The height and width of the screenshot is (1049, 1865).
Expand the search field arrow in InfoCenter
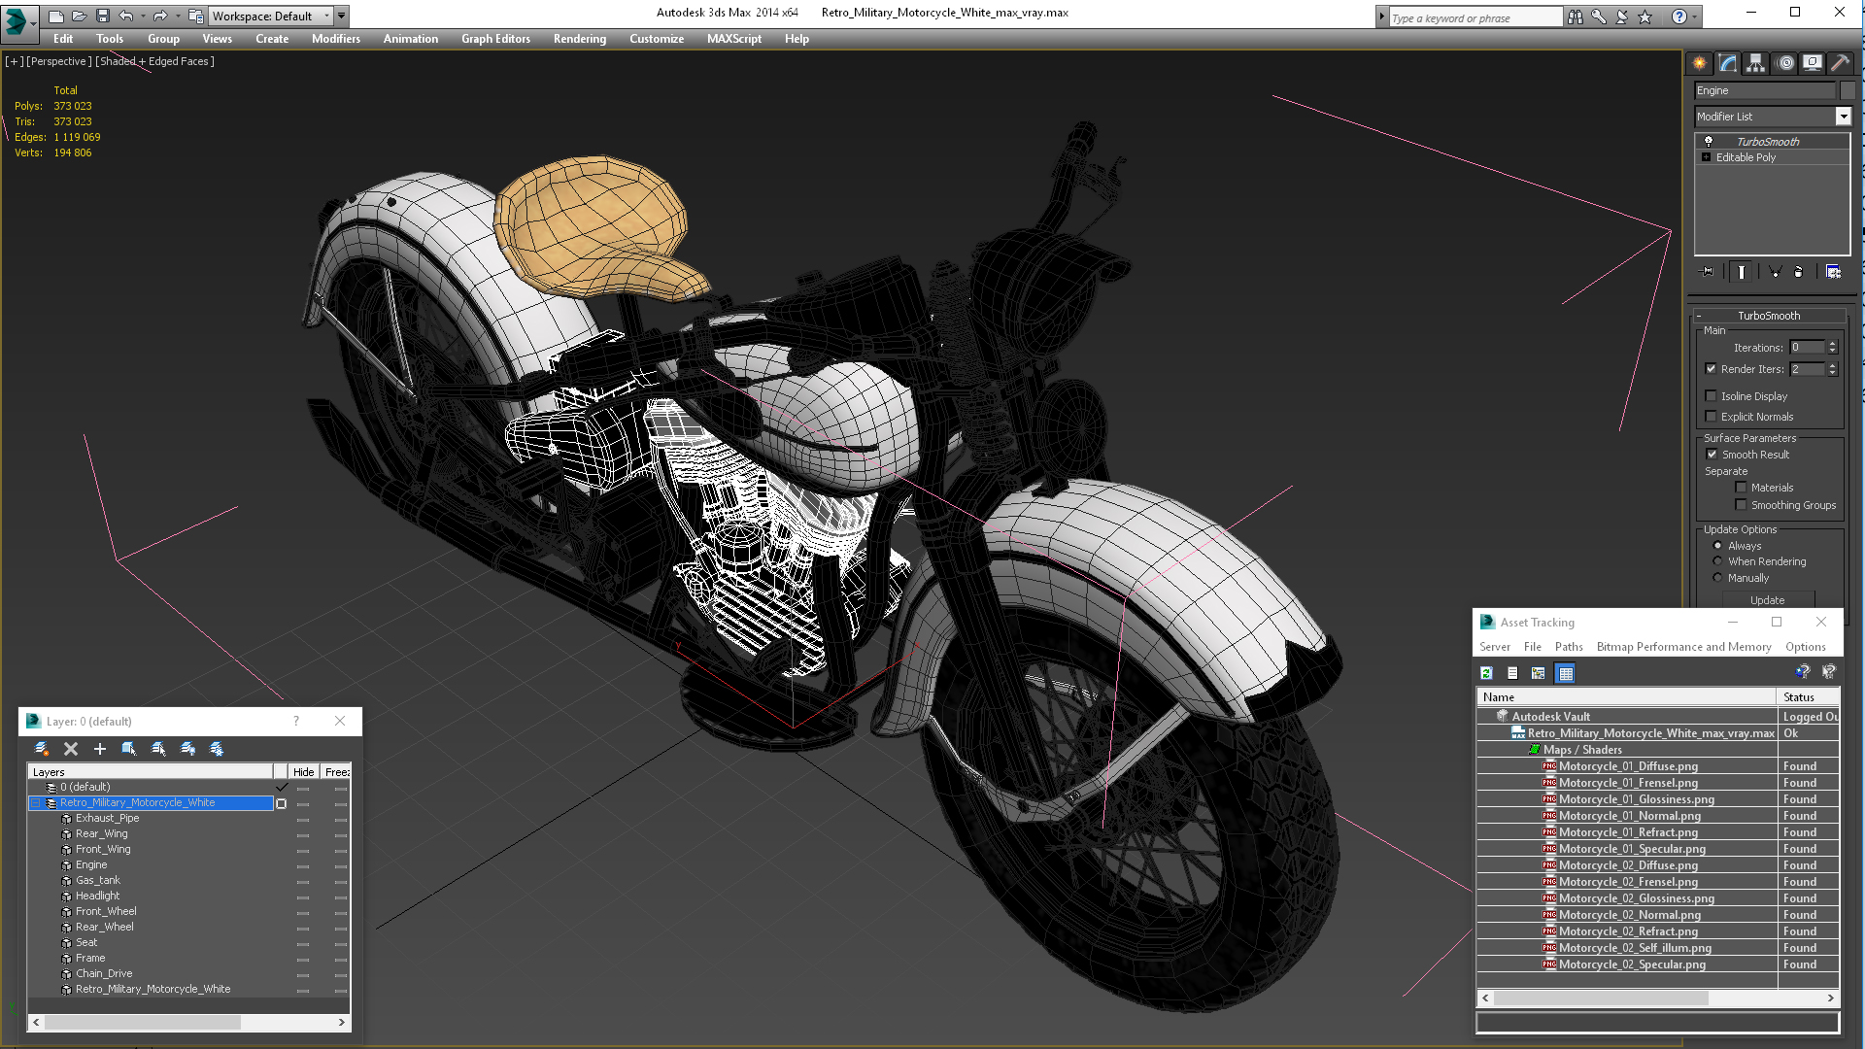coord(1382,17)
